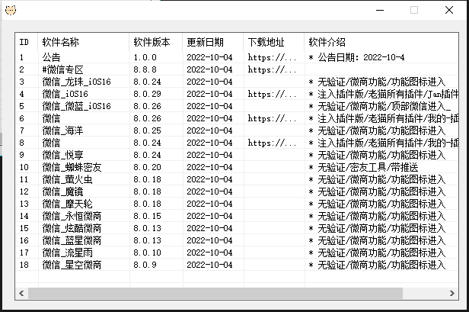The image size is (469, 312).
Task: Click version 8.0.15 cell
Action: pyautogui.click(x=147, y=216)
